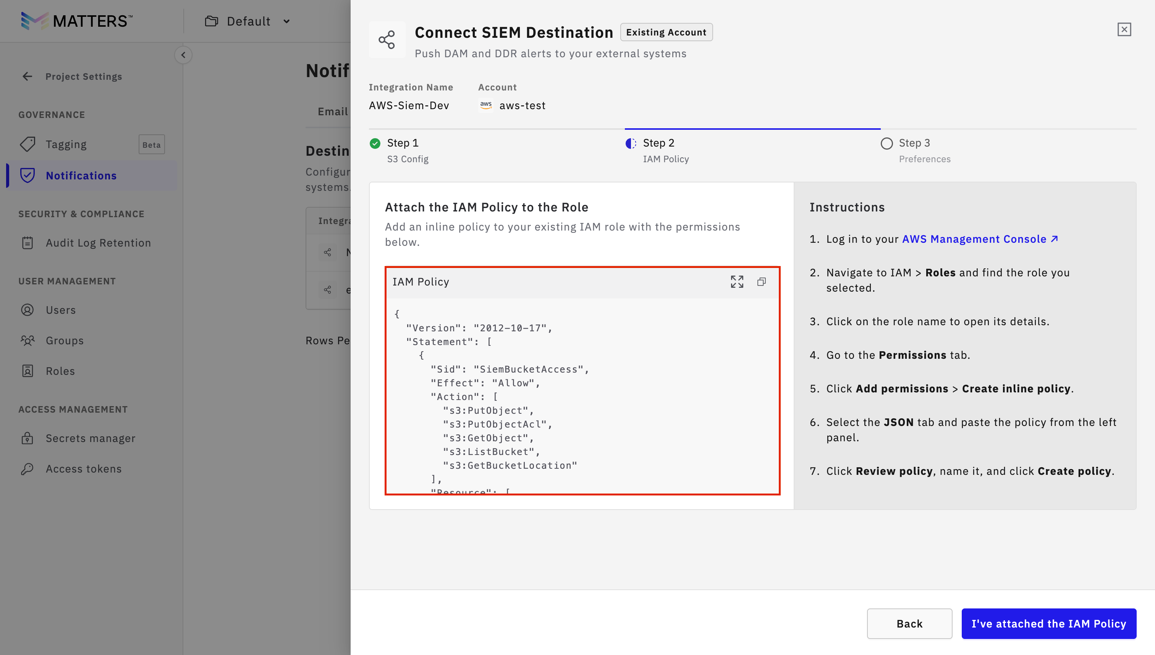Expand the IAM Policy code view
This screenshot has width=1155, height=655.
737,282
